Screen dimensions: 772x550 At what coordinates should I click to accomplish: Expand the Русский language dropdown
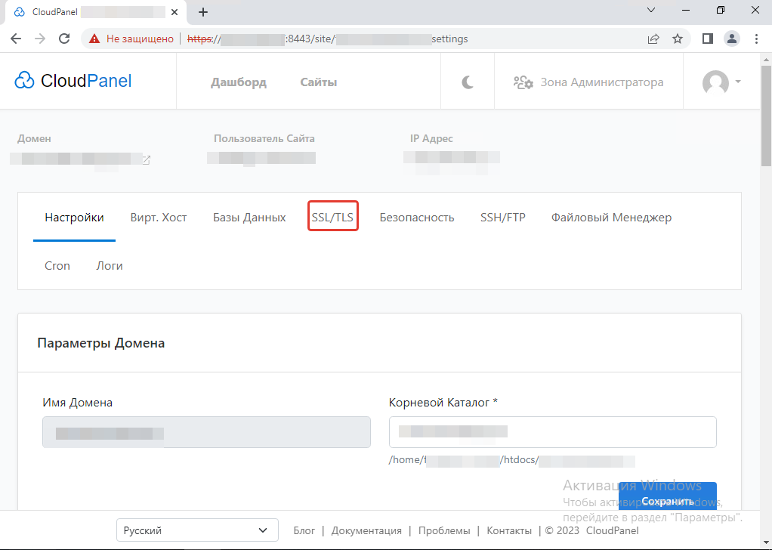click(197, 530)
